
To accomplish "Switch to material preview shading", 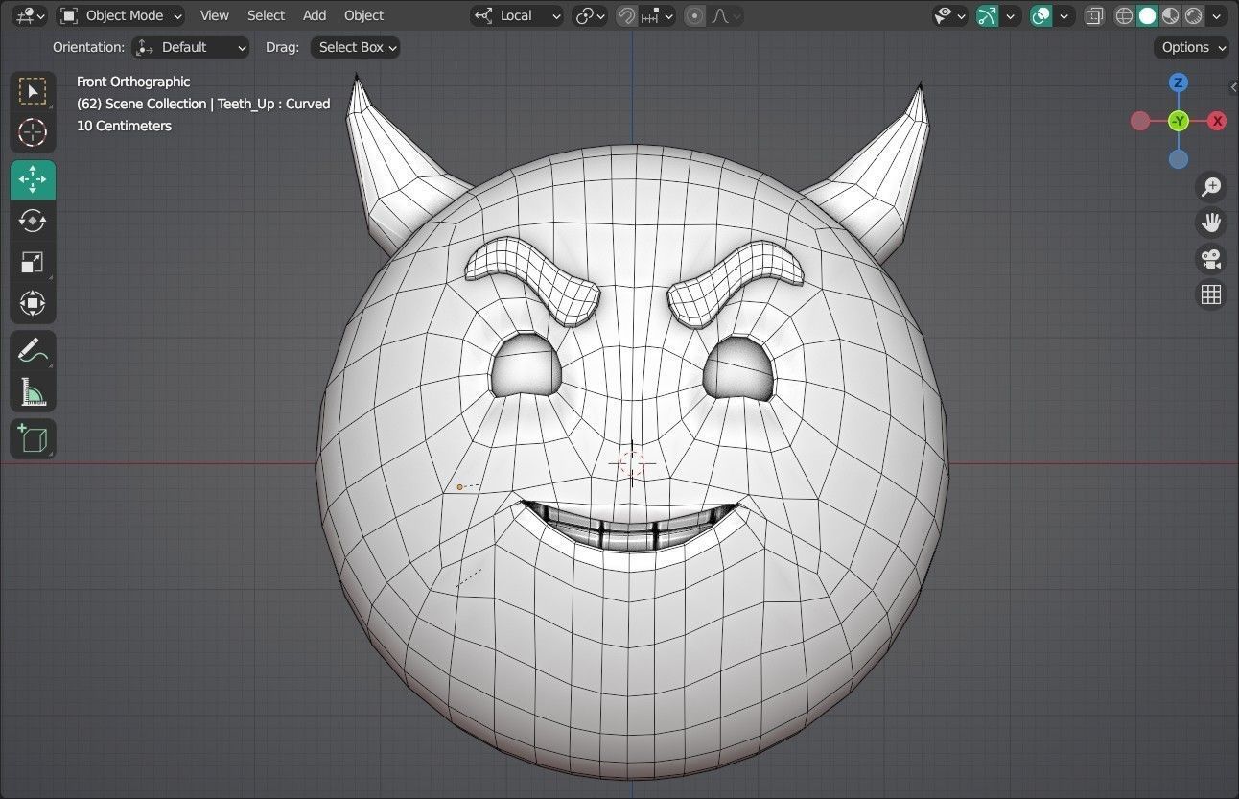I will coord(1170,15).
